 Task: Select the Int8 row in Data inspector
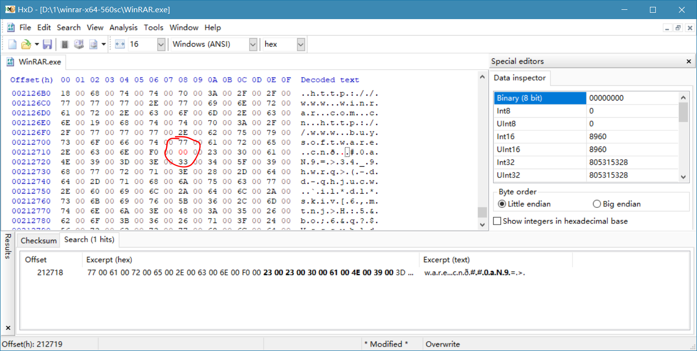coord(586,111)
